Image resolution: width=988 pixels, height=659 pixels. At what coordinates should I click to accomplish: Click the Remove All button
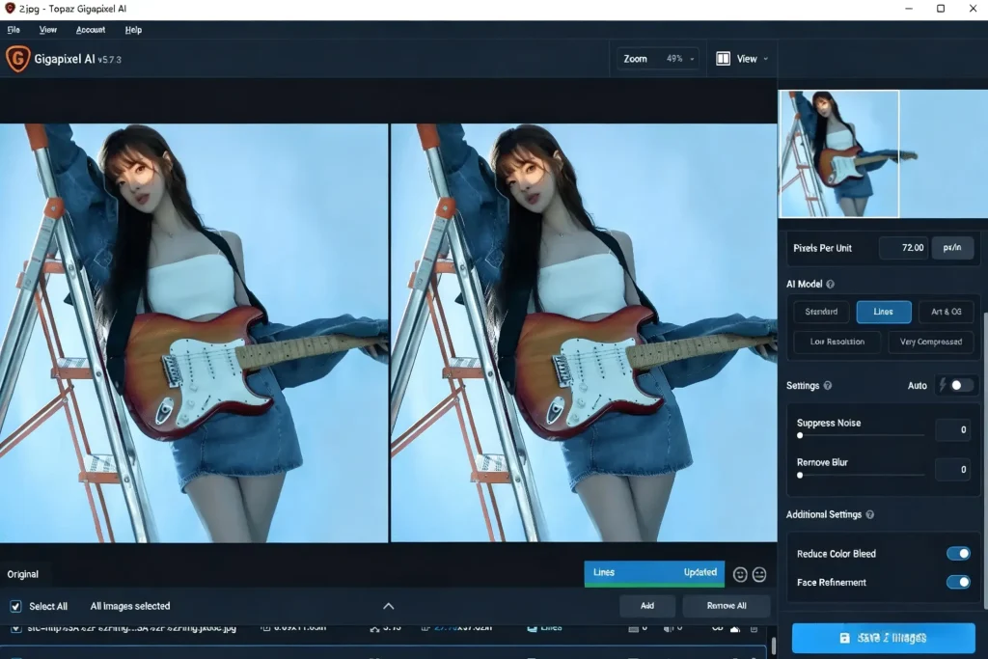[727, 606]
